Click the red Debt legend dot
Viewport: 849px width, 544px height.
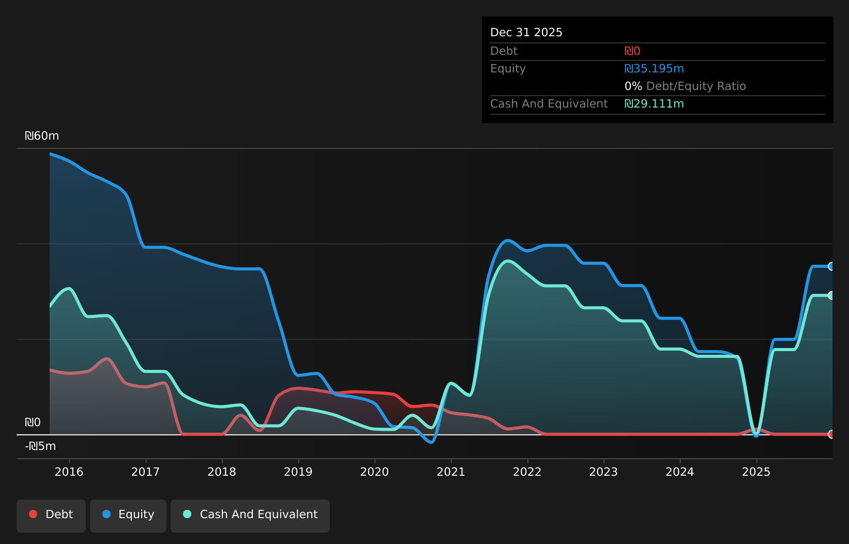pyautogui.click(x=33, y=514)
